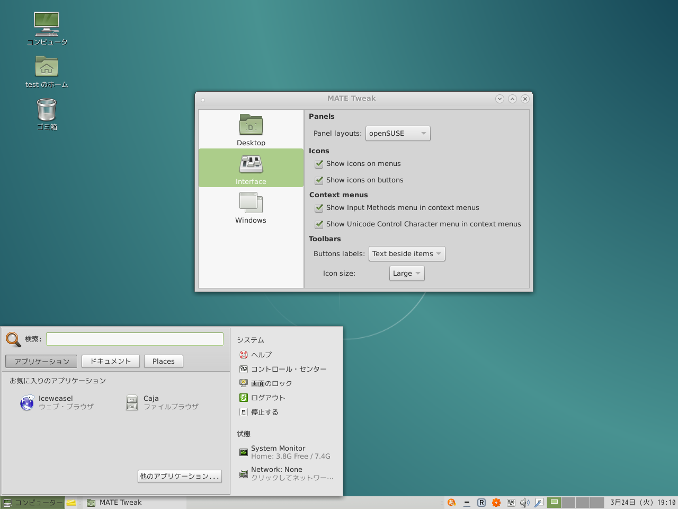
Task: Click the mixer control tray icon
Action: coord(511,503)
